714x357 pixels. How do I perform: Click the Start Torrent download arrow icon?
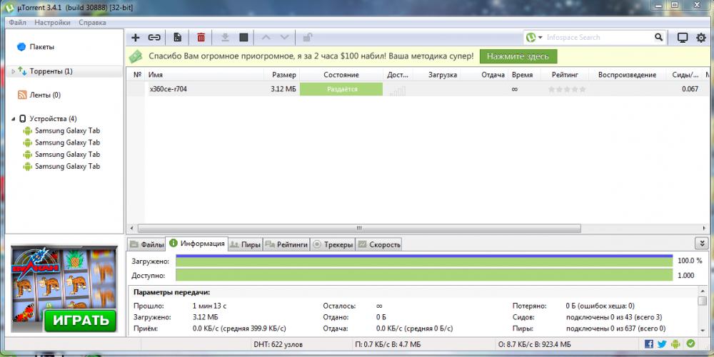click(225, 38)
